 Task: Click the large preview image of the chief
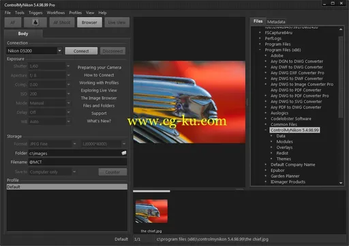[x=189, y=102]
